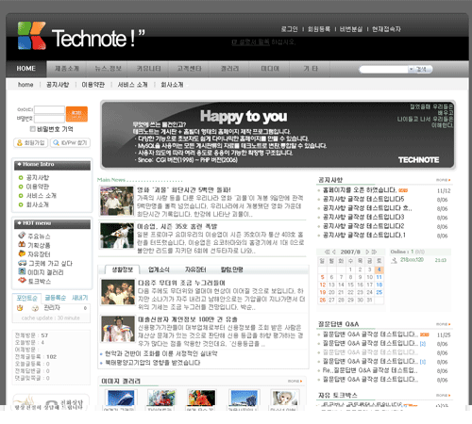
Task: Toggle the 비밀번호 기억 checkbox
Action: click(x=32, y=129)
